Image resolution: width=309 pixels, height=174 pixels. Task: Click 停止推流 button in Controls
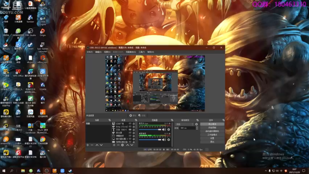coord(212,124)
